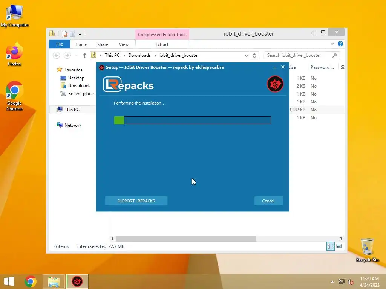Click the muted volume tray icon
Image resolution: width=386 pixels, height=289 pixels.
(x=350, y=282)
